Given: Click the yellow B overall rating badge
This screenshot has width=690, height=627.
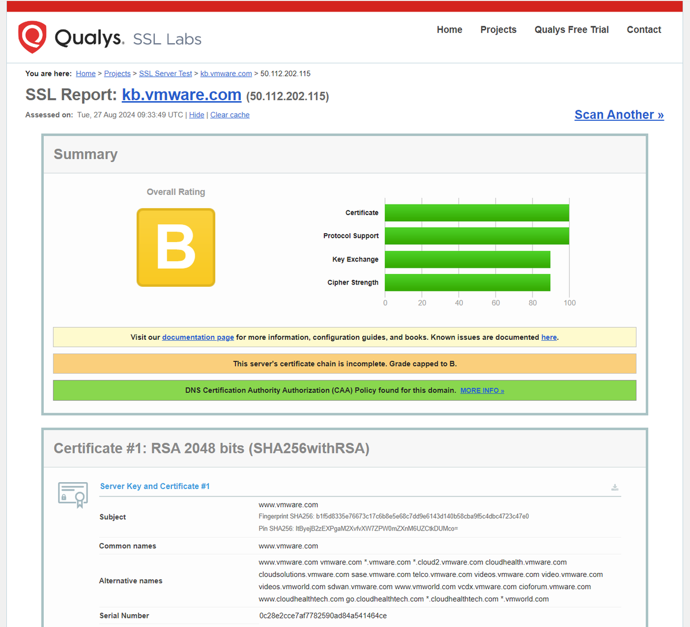Looking at the screenshot, I should pyautogui.click(x=176, y=247).
